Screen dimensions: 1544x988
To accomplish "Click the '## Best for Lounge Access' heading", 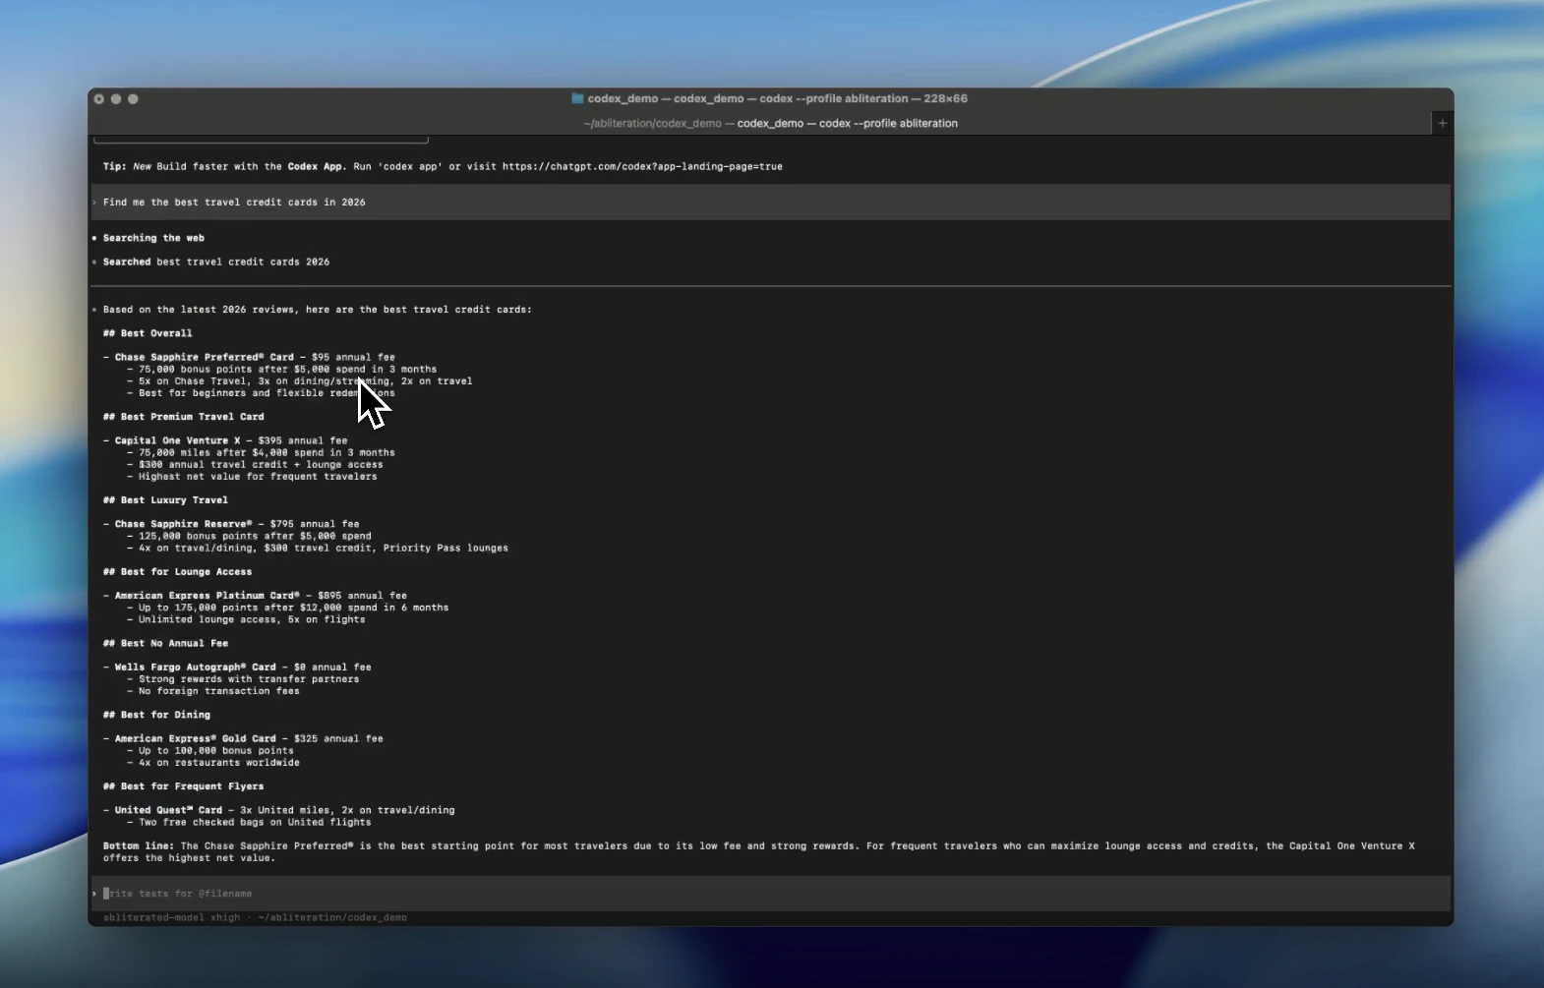I will pyautogui.click(x=177, y=572).
